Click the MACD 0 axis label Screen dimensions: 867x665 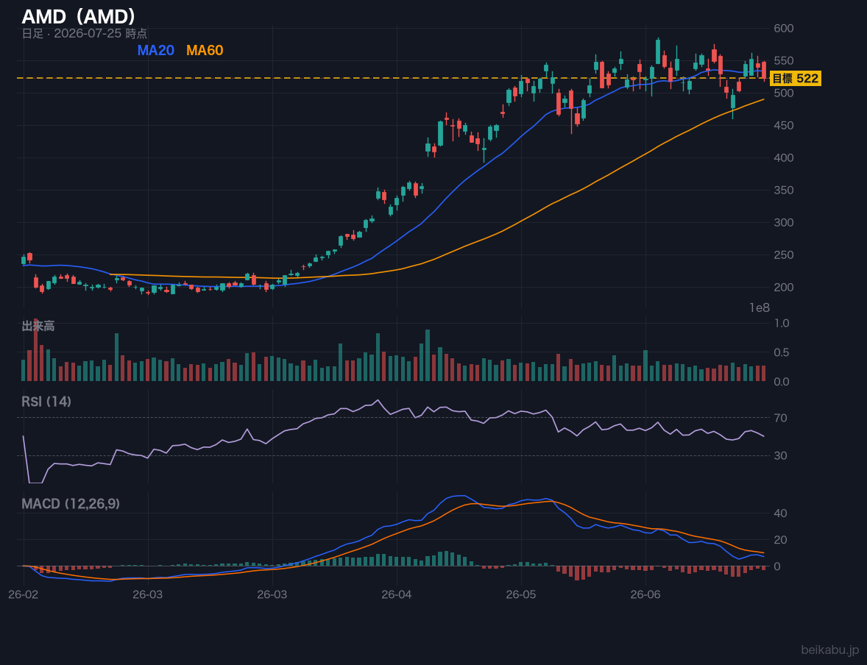click(x=777, y=566)
